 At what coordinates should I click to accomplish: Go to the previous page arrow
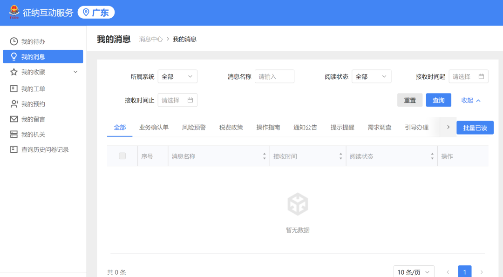click(x=448, y=272)
